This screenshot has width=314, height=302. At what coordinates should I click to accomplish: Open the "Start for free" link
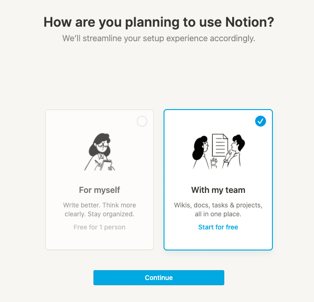(x=218, y=227)
